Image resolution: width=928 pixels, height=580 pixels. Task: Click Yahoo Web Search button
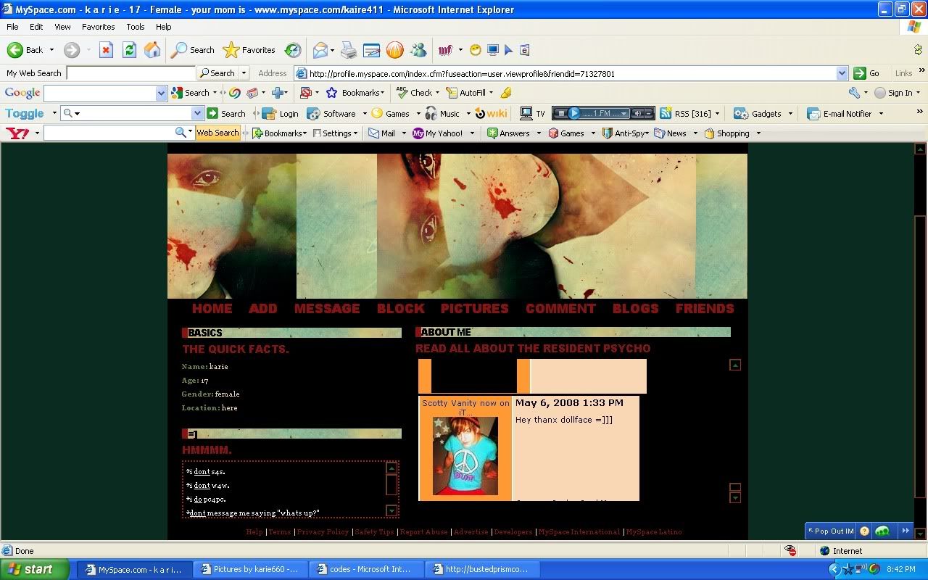click(217, 133)
